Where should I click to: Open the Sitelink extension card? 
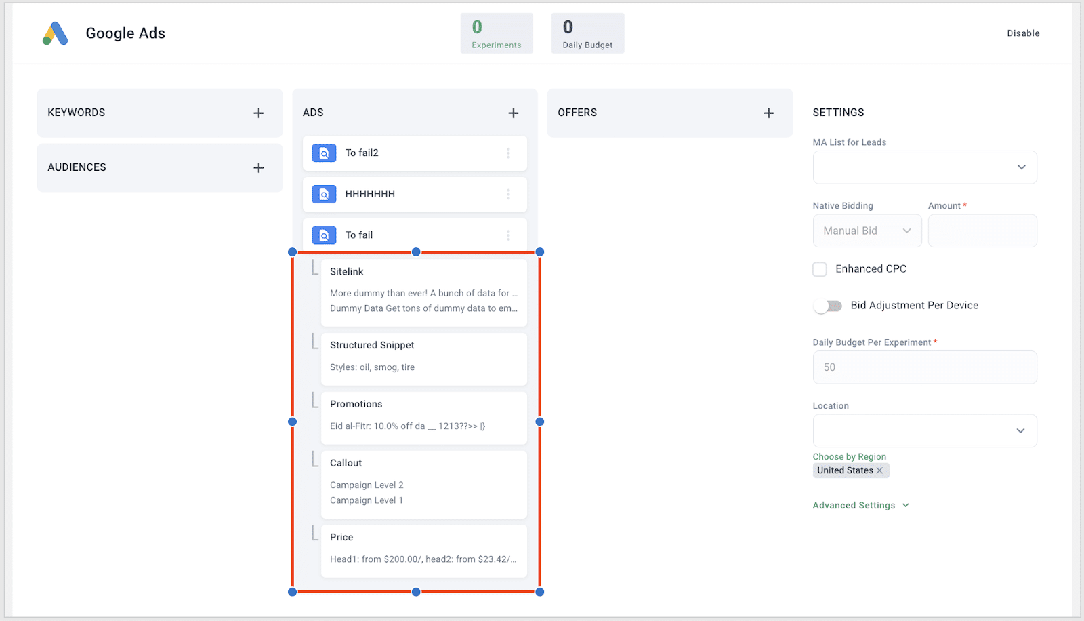tap(424, 293)
